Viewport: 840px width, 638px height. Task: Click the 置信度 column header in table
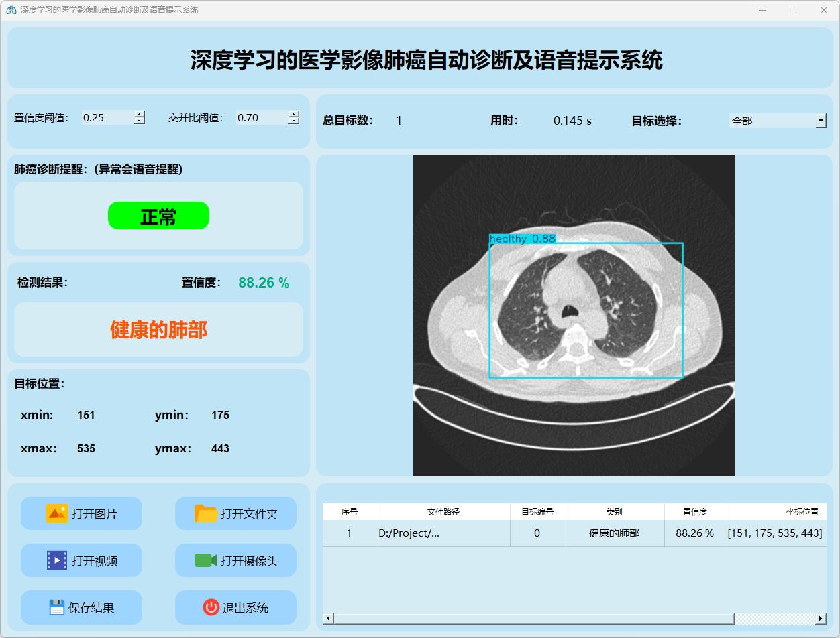point(694,511)
